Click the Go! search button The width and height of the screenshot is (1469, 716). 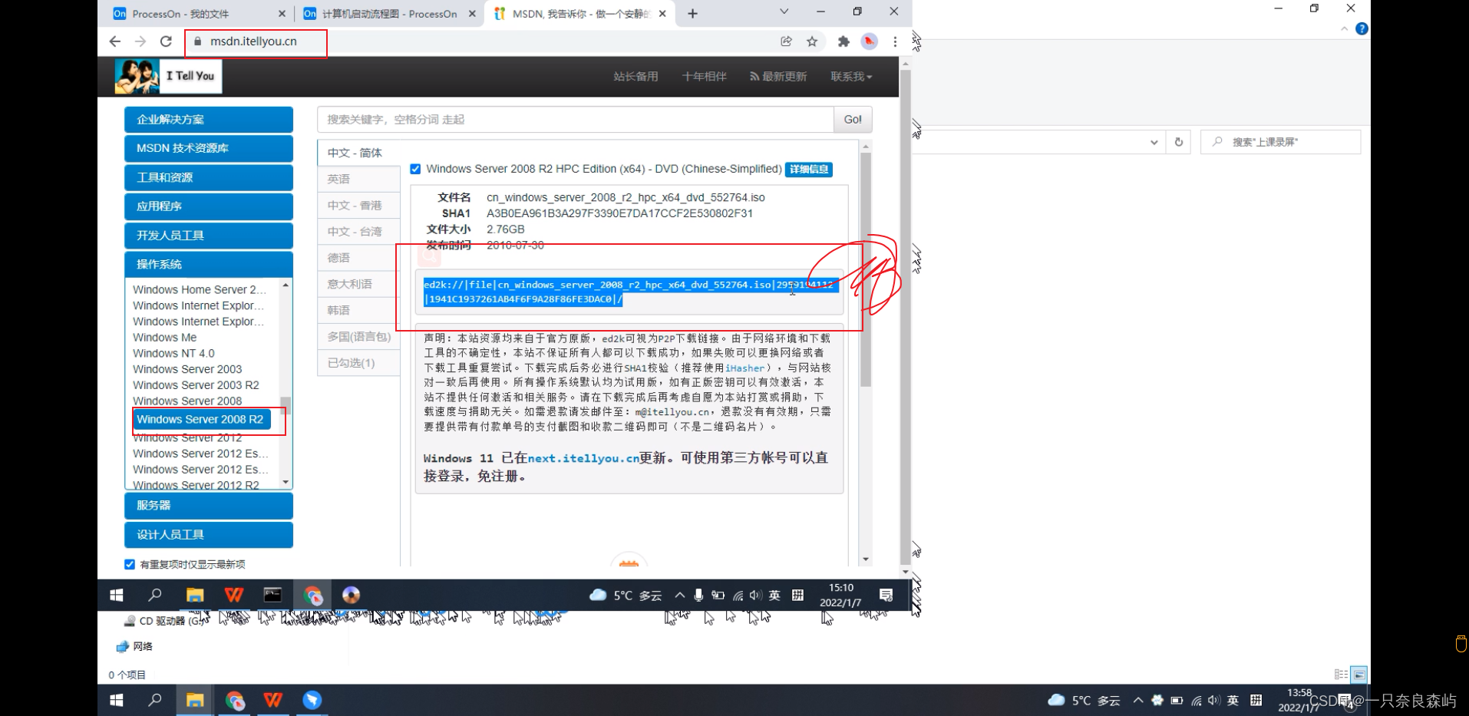853,120
